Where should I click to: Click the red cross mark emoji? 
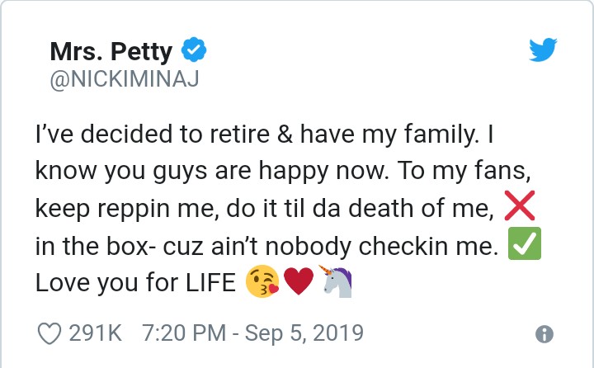coord(520,205)
